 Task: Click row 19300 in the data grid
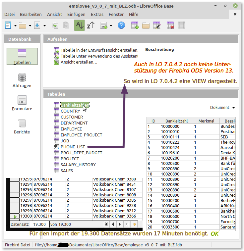[76, 216]
